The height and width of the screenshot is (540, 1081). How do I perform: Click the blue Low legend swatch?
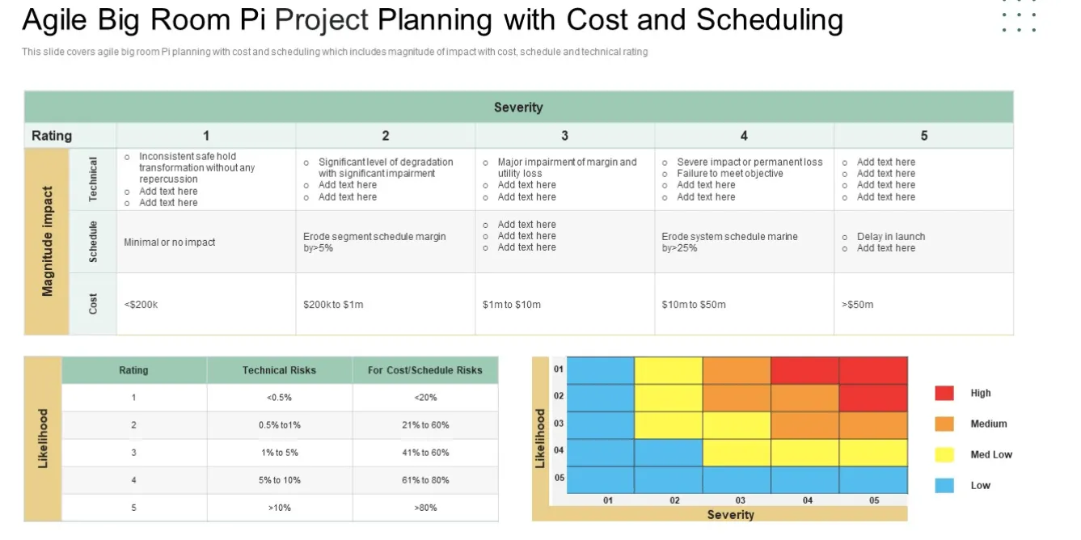(944, 485)
